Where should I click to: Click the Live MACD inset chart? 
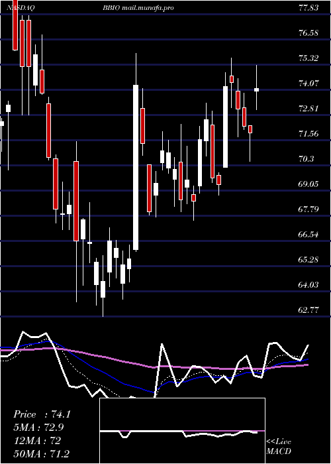pos(182,431)
